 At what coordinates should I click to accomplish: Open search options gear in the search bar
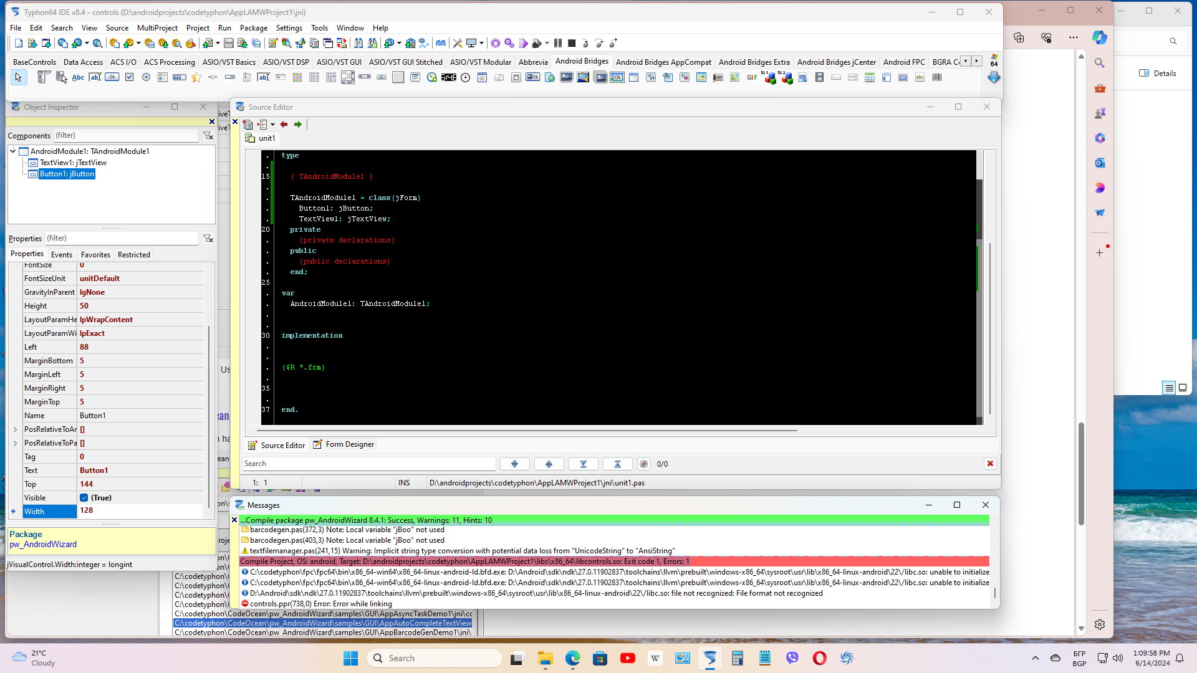[x=643, y=464]
